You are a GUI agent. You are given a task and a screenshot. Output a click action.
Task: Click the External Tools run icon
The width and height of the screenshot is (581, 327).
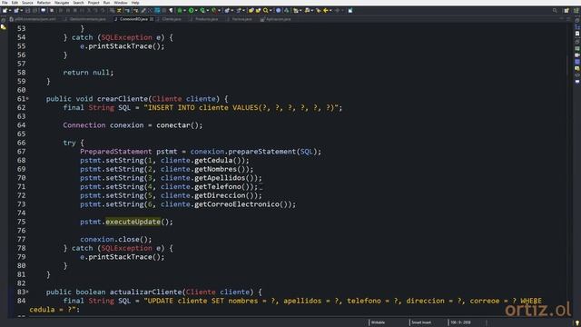pyautogui.click(x=214, y=10)
